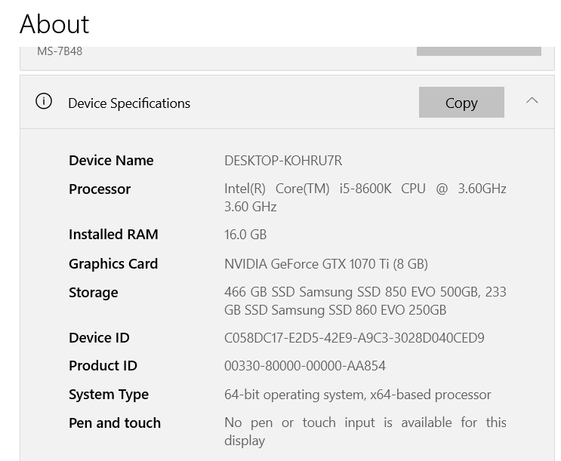561x461 pixels.
Task: Click the 16.0 GB installed RAM value
Action: point(245,235)
